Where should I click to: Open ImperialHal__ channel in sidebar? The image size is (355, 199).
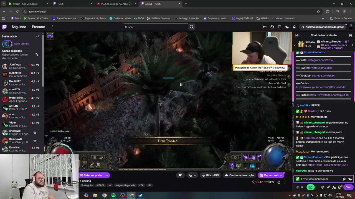(22, 99)
